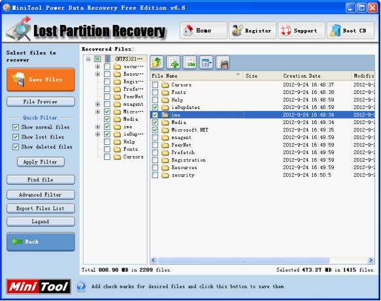Check the Cursors checkbox in the tree
Viewport: 381px width, 301px height.
click(x=107, y=157)
